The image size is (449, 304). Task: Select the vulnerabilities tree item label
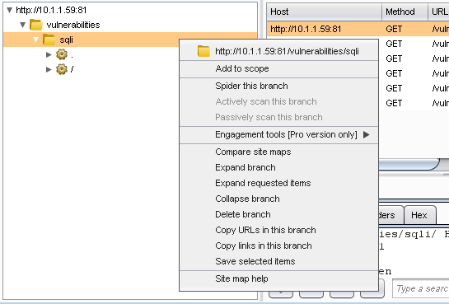point(73,25)
